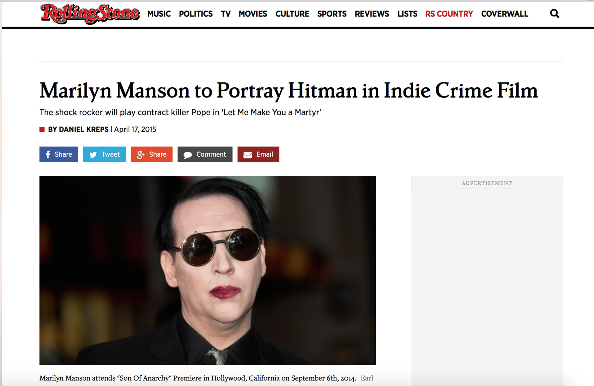594x386 pixels.
Task: Click the Google Plus Share button
Action: (152, 154)
